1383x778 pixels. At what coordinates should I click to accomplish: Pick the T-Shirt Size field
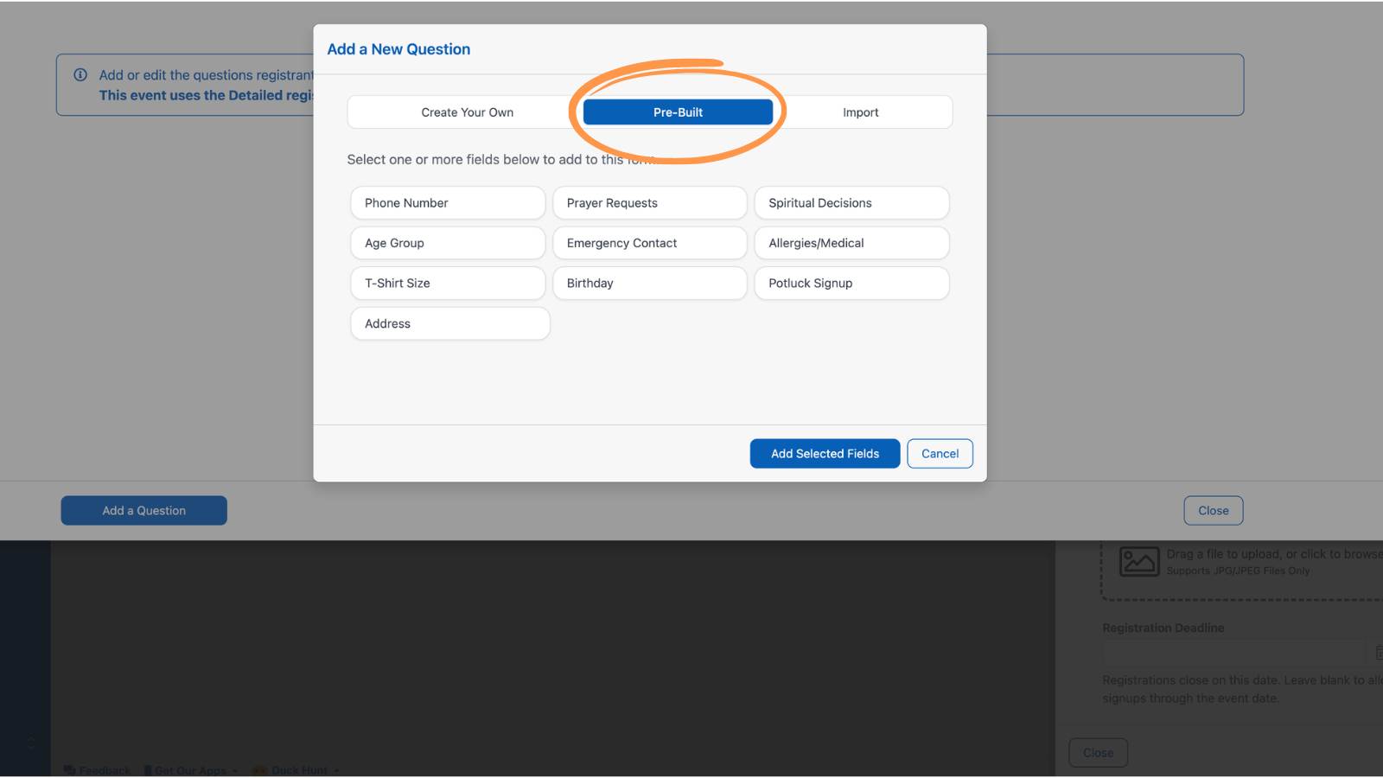pyautogui.click(x=448, y=283)
